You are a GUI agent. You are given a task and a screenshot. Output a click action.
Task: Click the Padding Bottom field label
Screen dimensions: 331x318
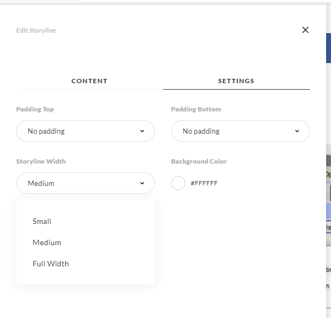coord(196,109)
